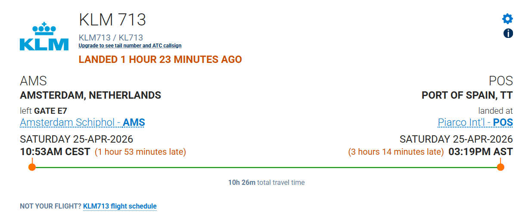Click the orange arrival marker on timeline

[x=500, y=167]
